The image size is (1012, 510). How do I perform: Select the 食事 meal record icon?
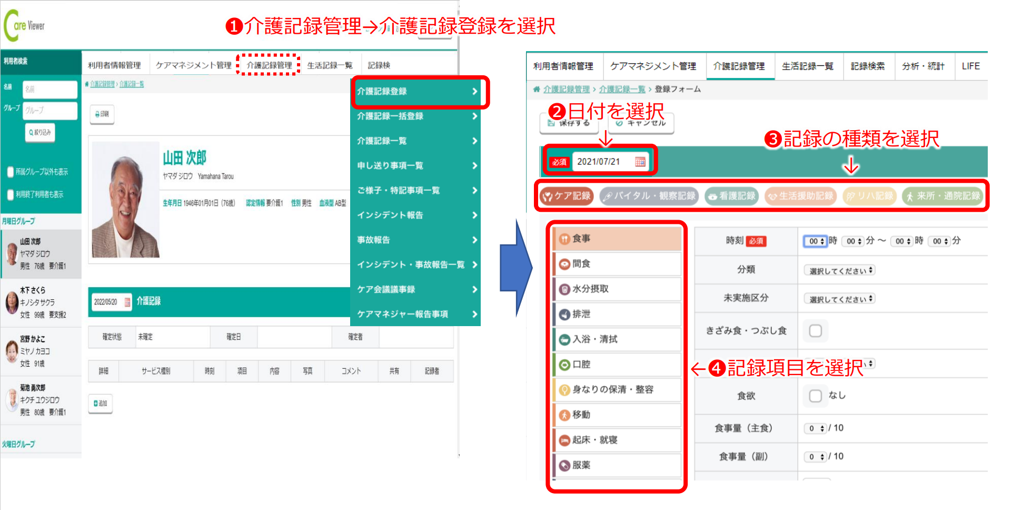pos(564,239)
